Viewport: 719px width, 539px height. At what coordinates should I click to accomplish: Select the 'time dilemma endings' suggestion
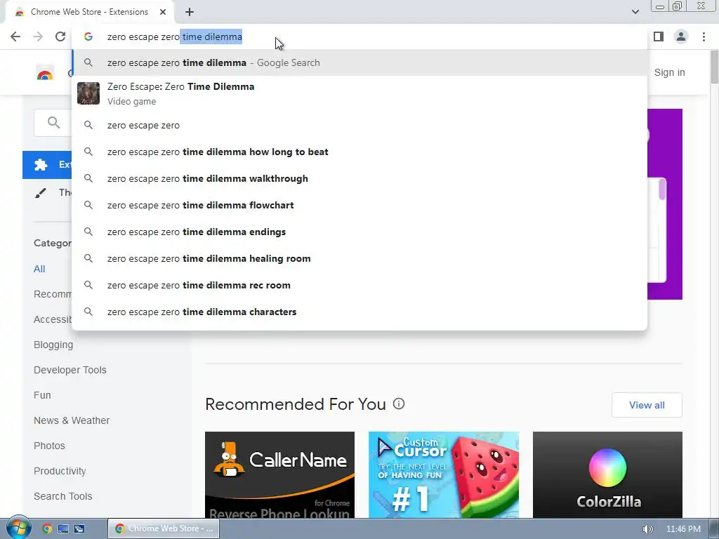pyautogui.click(x=359, y=232)
